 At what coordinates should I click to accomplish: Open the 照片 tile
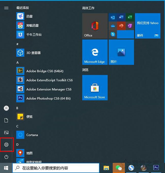[121, 52]
